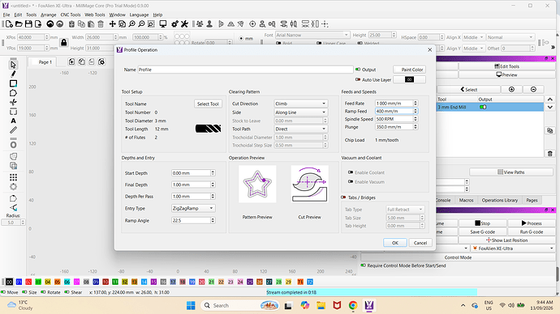Viewport: 560px width, 314px height.
Task: Open the Arrange menu
Action: (x=48, y=15)
